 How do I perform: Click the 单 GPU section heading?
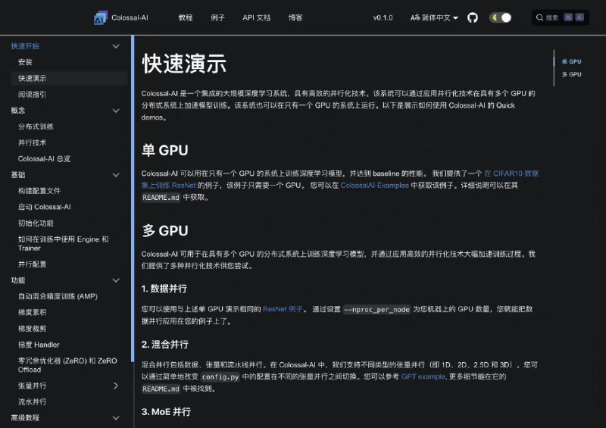pyautogui.click(x=164, y=150)
